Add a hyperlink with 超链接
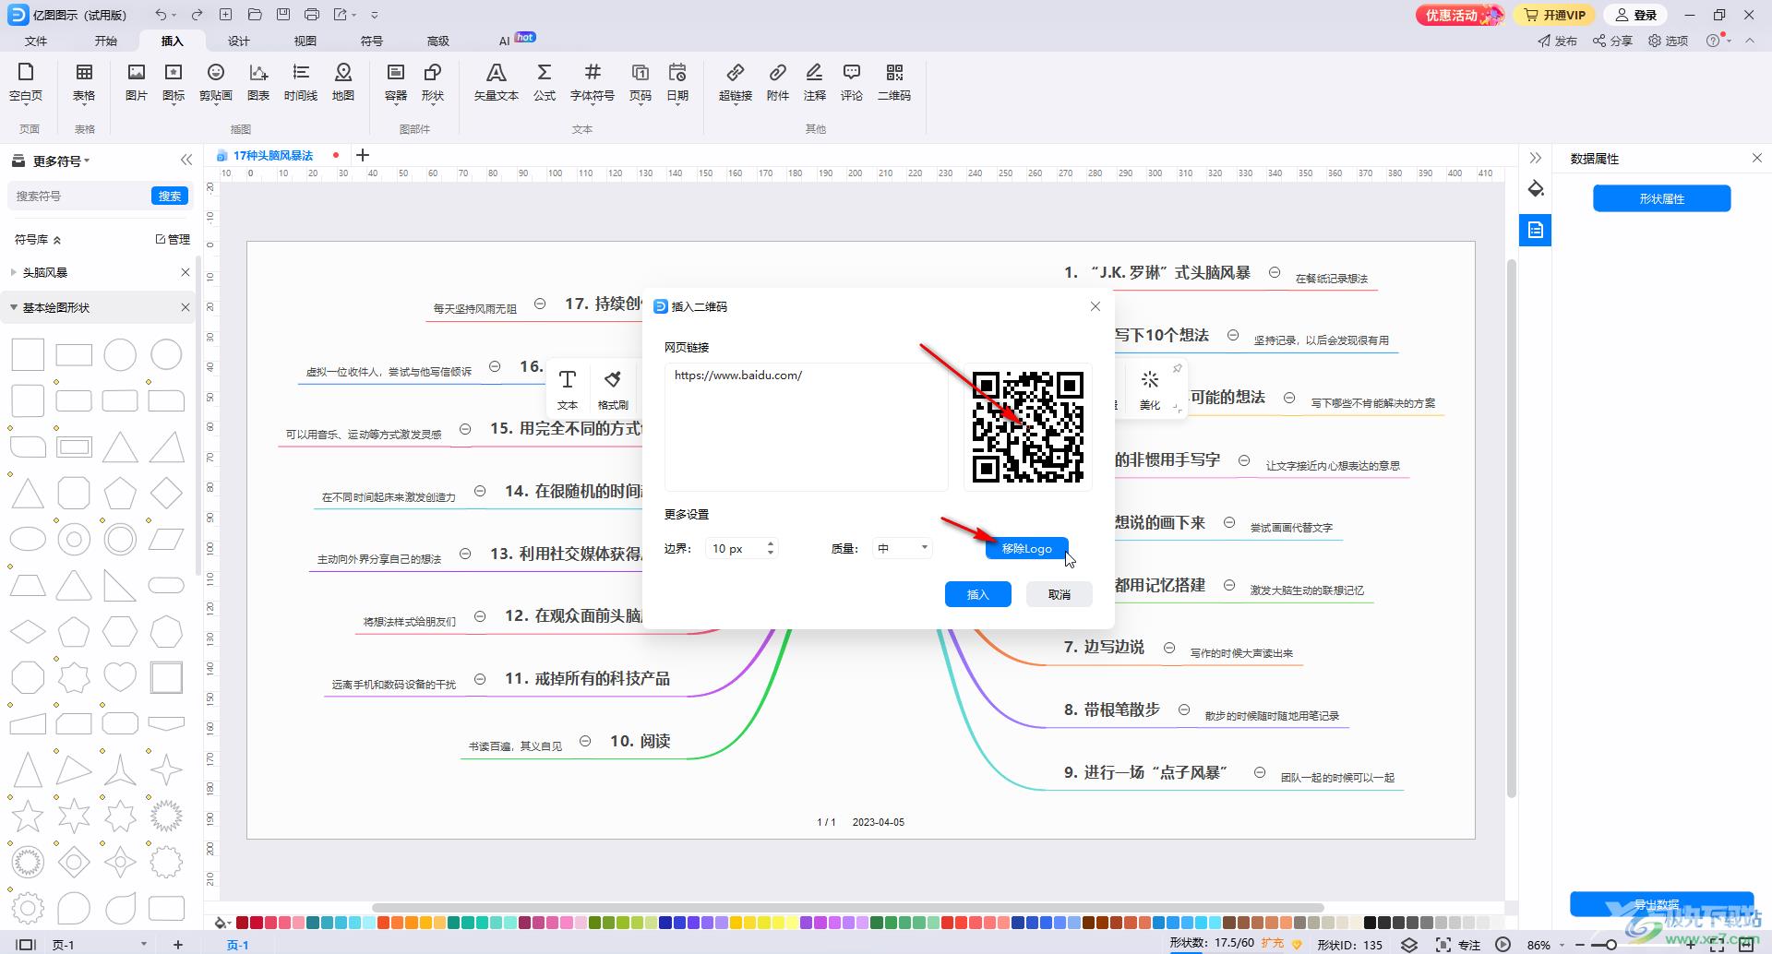The image size is (1772, 954). coord(736,82)
